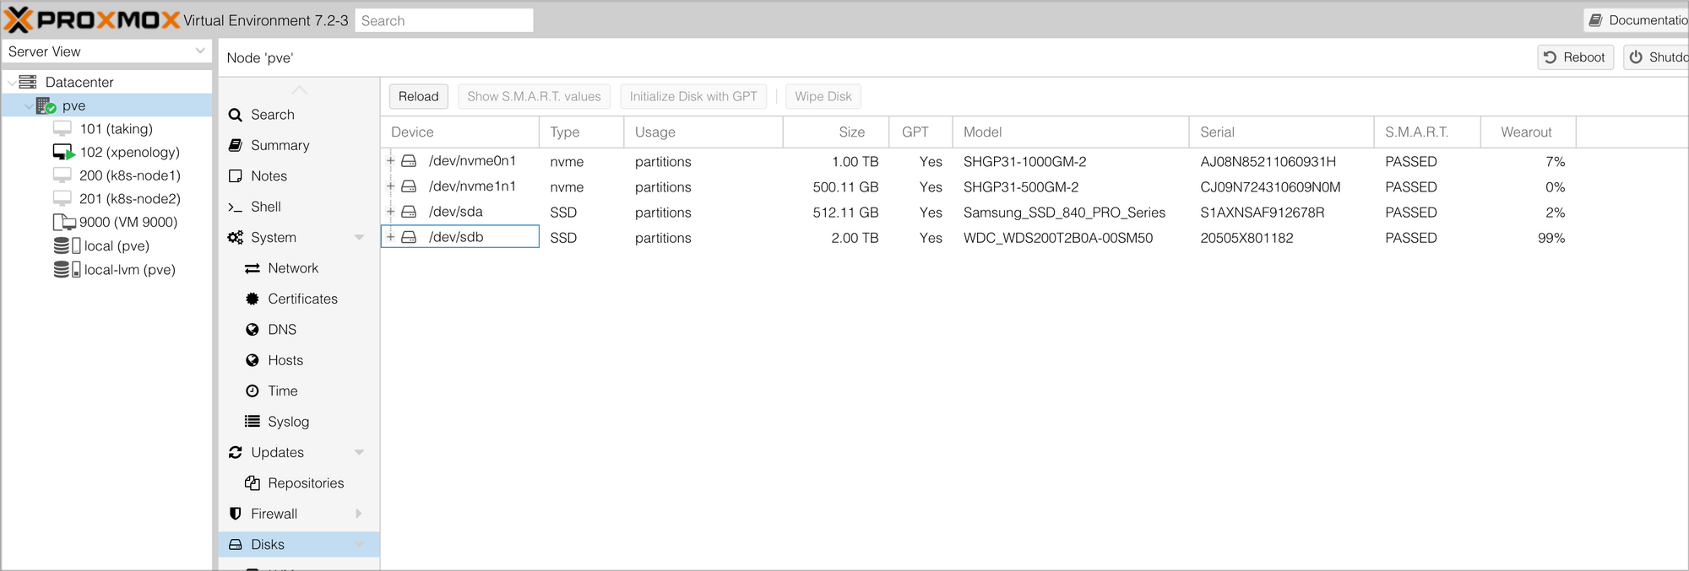
Task: Select running VM 102 (xpenology) icon
Action: [x=63, y=152]
